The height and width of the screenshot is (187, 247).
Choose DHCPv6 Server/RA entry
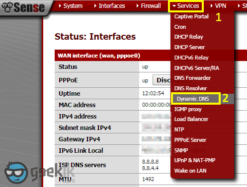197,68
